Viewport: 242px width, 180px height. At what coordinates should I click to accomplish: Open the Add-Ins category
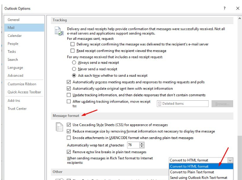(x=24, y=101)
